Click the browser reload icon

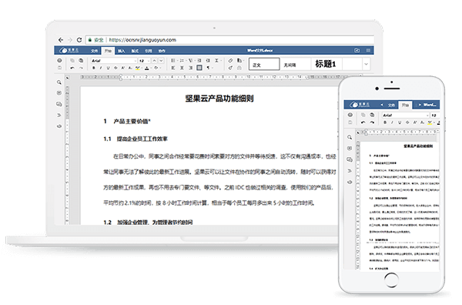pos(79,39)
